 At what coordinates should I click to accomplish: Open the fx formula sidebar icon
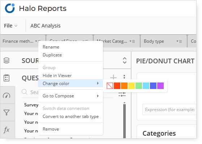pos(7,130)
